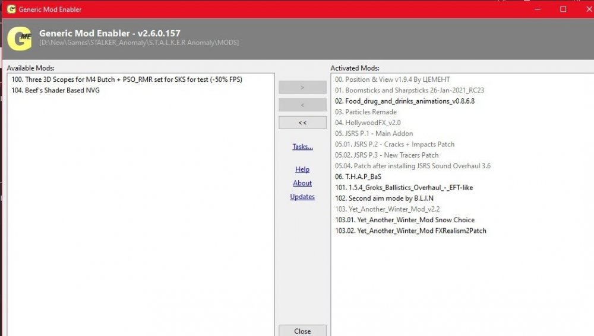Select 101. 1.5.4_Groks_Ballistics_Overhaul mod
594x336 pixels.
[x=404, y=187]
